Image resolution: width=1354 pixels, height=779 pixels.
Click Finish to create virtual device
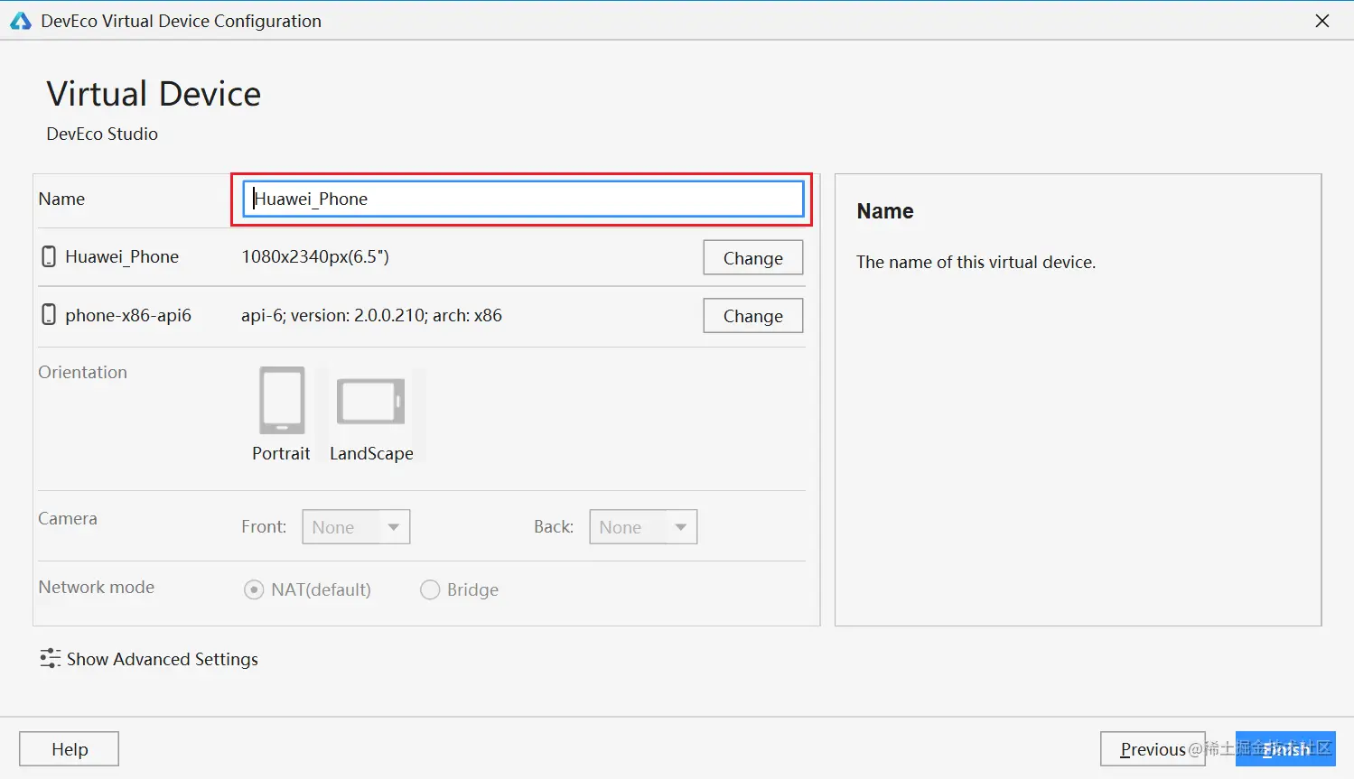1285,749
